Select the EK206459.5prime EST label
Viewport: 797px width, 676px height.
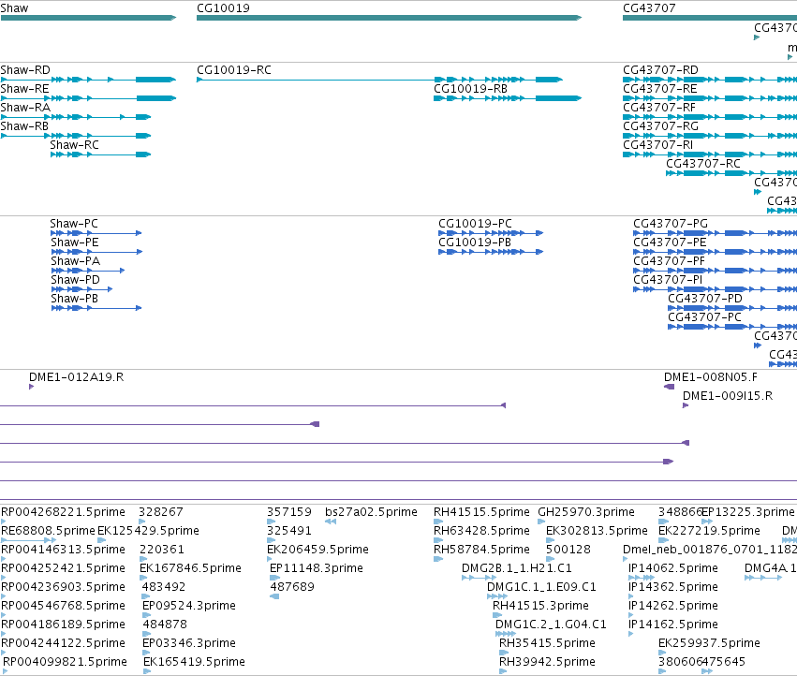[317, 550]
